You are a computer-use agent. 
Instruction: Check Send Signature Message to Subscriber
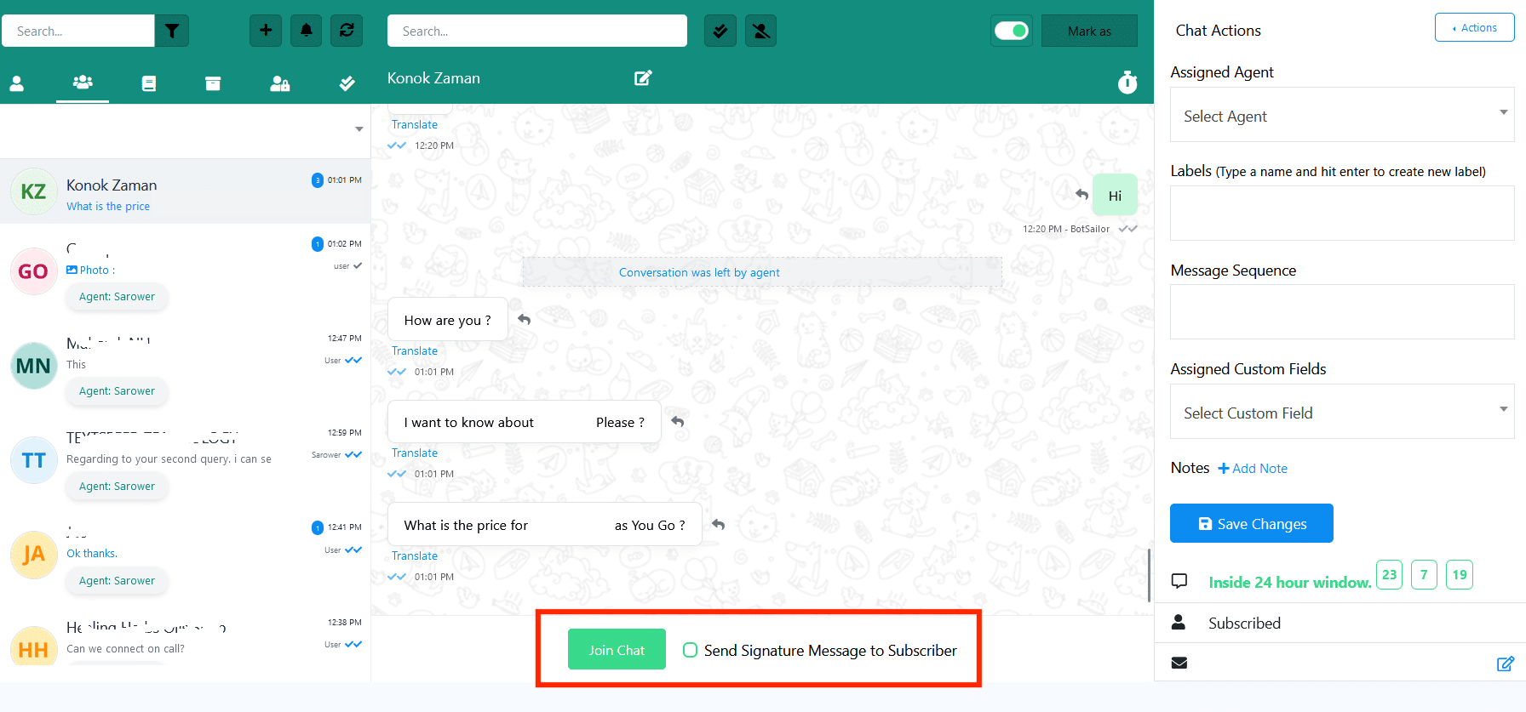691,651
